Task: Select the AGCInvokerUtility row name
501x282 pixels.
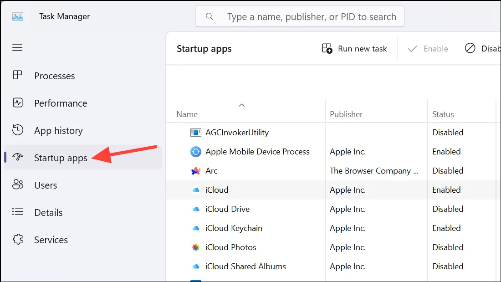Action: click(x=237, y=133)
